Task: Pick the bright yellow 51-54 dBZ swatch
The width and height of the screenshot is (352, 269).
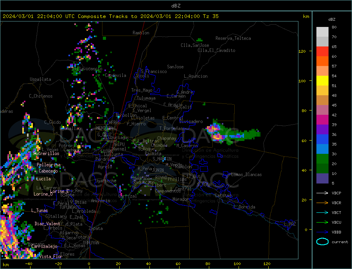Action: 322,81
